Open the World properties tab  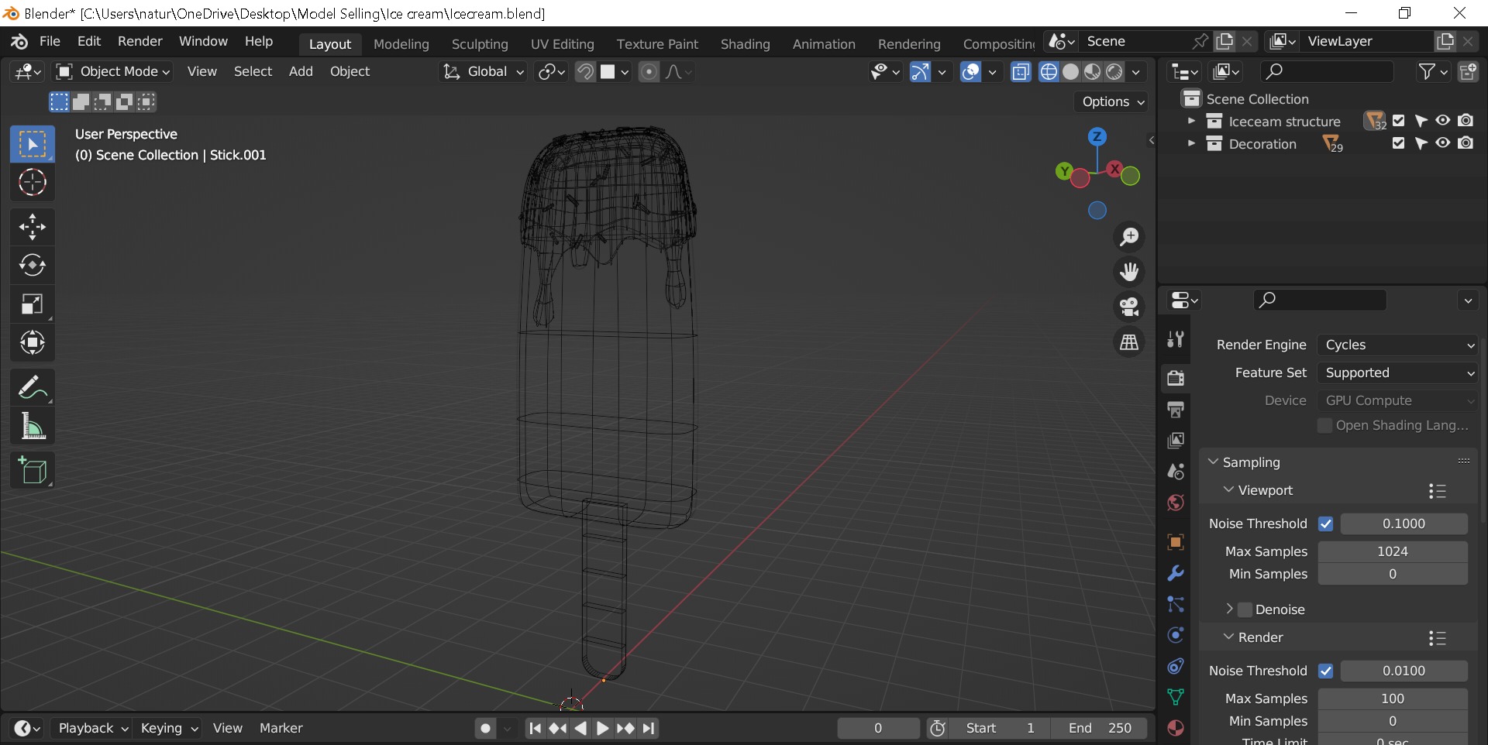(x=1176, y=503)
